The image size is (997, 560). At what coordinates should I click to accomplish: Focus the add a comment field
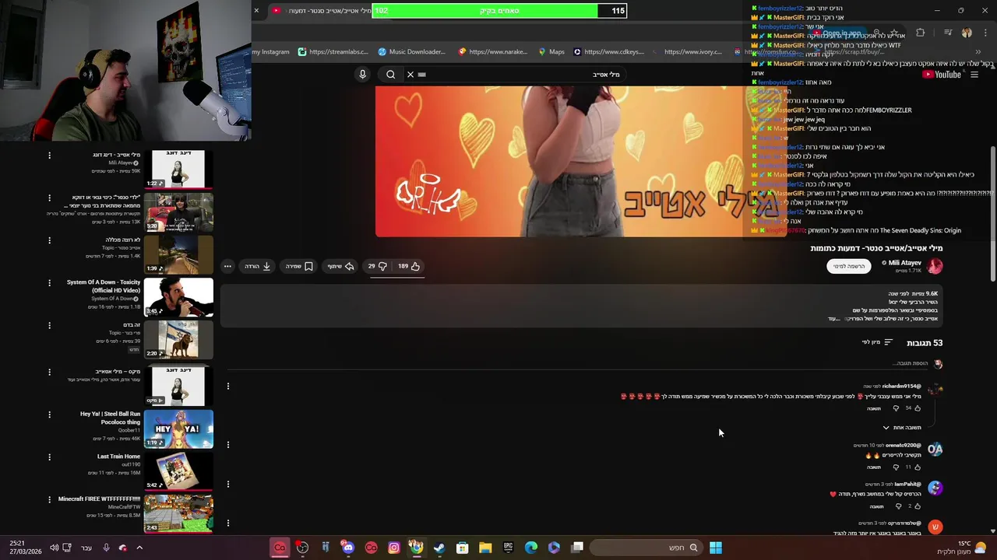click(x=576, y=363)
